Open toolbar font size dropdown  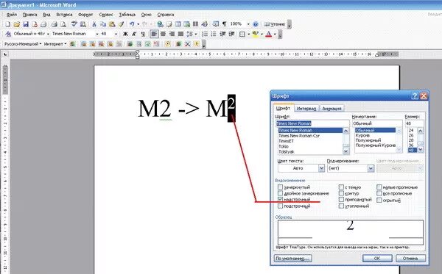point(116,34)
